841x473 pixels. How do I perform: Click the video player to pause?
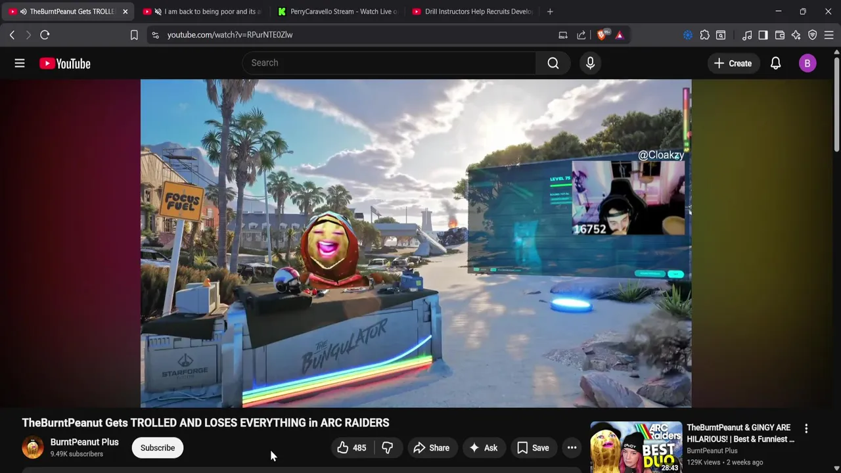[x=416, y=243]
